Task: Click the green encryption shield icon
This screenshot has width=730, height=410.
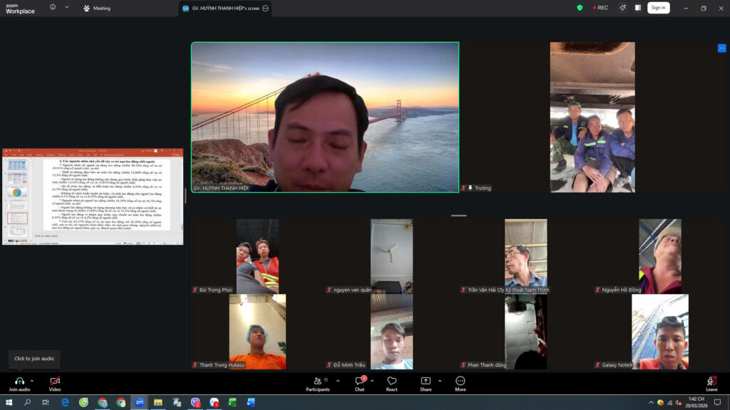Action: (580, 8)
